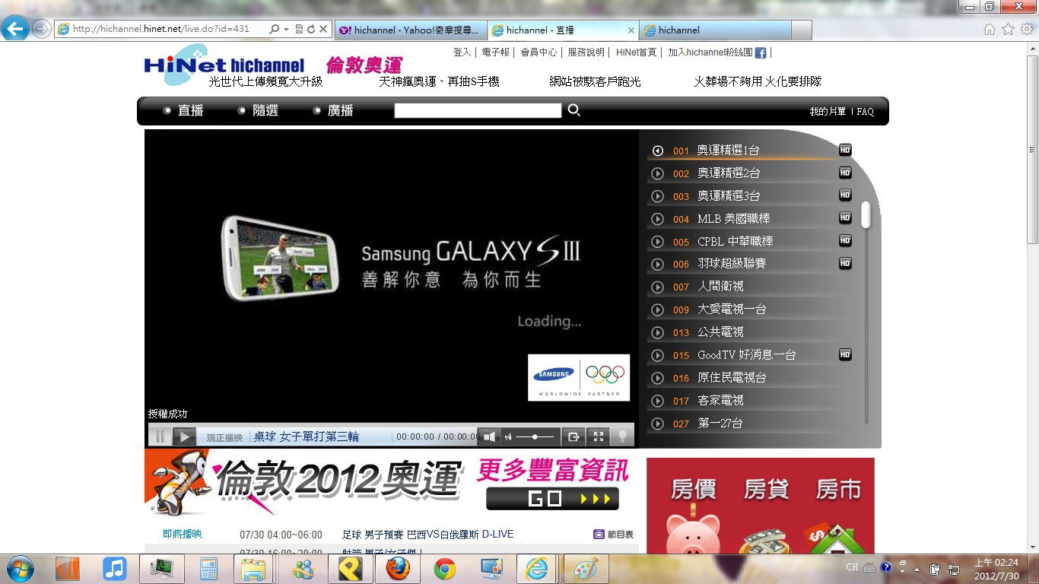
Task: Open a new blank browser tab
Action: [x=802, y=30]
